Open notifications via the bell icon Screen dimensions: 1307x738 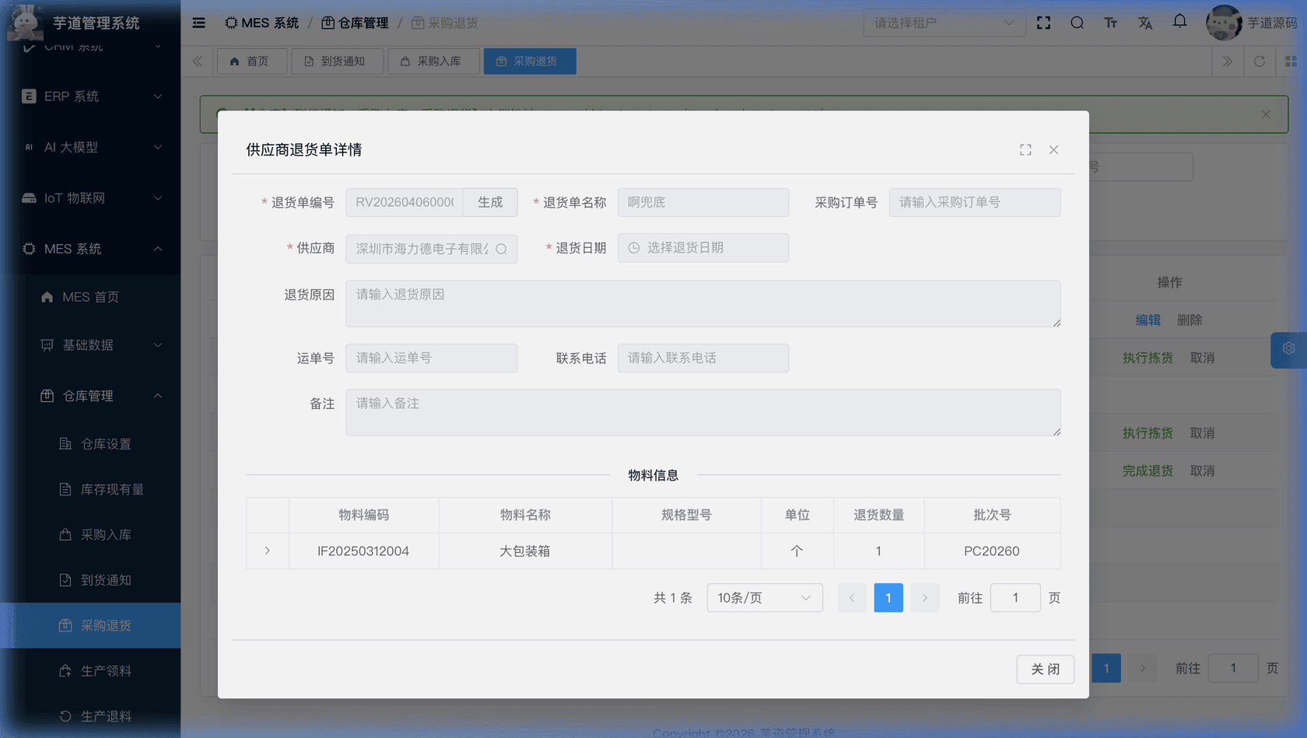point(1179,23)
